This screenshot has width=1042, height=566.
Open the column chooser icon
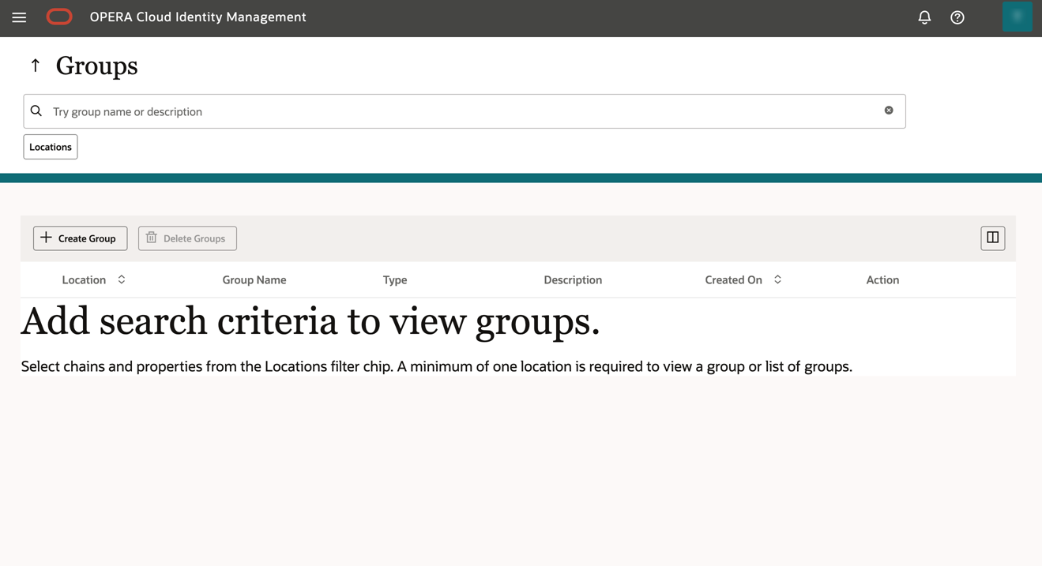[x=993, y=238]
